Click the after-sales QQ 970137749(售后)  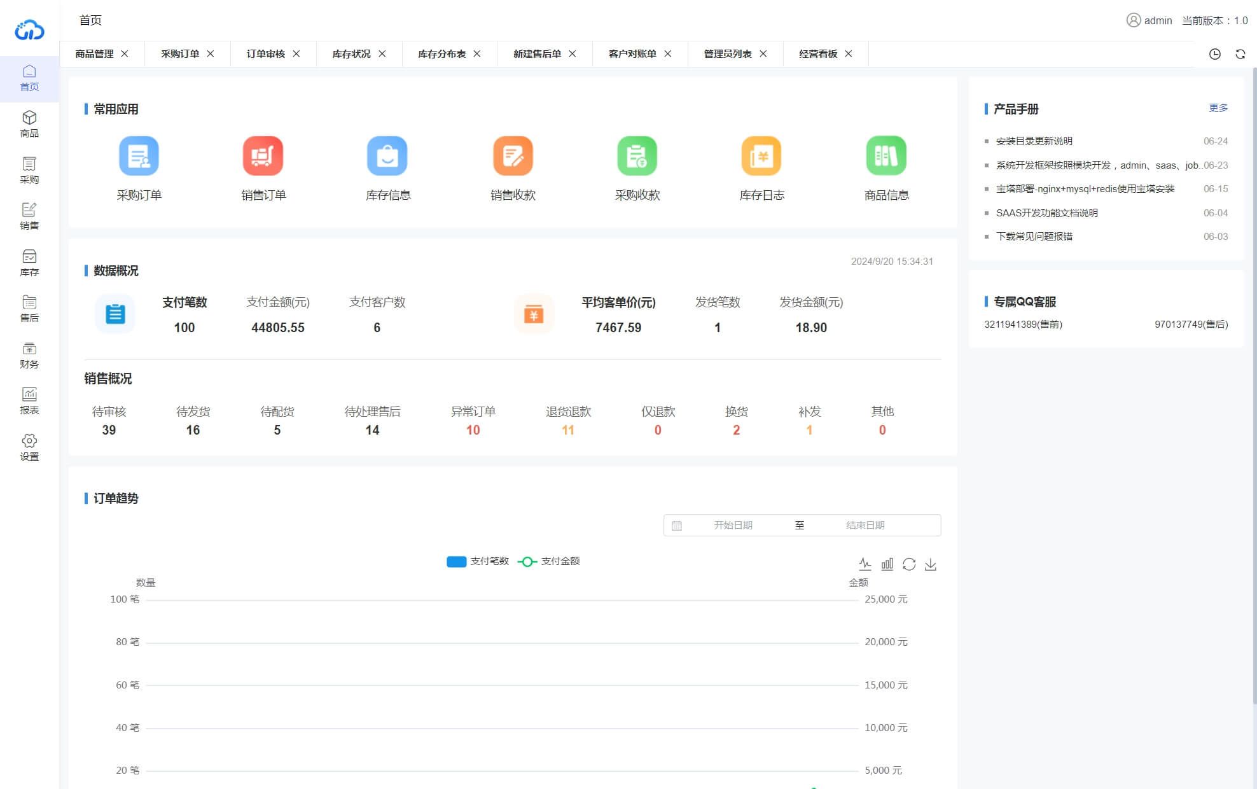(1191, 325)
